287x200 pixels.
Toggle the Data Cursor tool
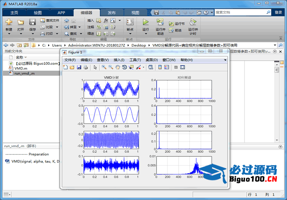tap(131, 67)
